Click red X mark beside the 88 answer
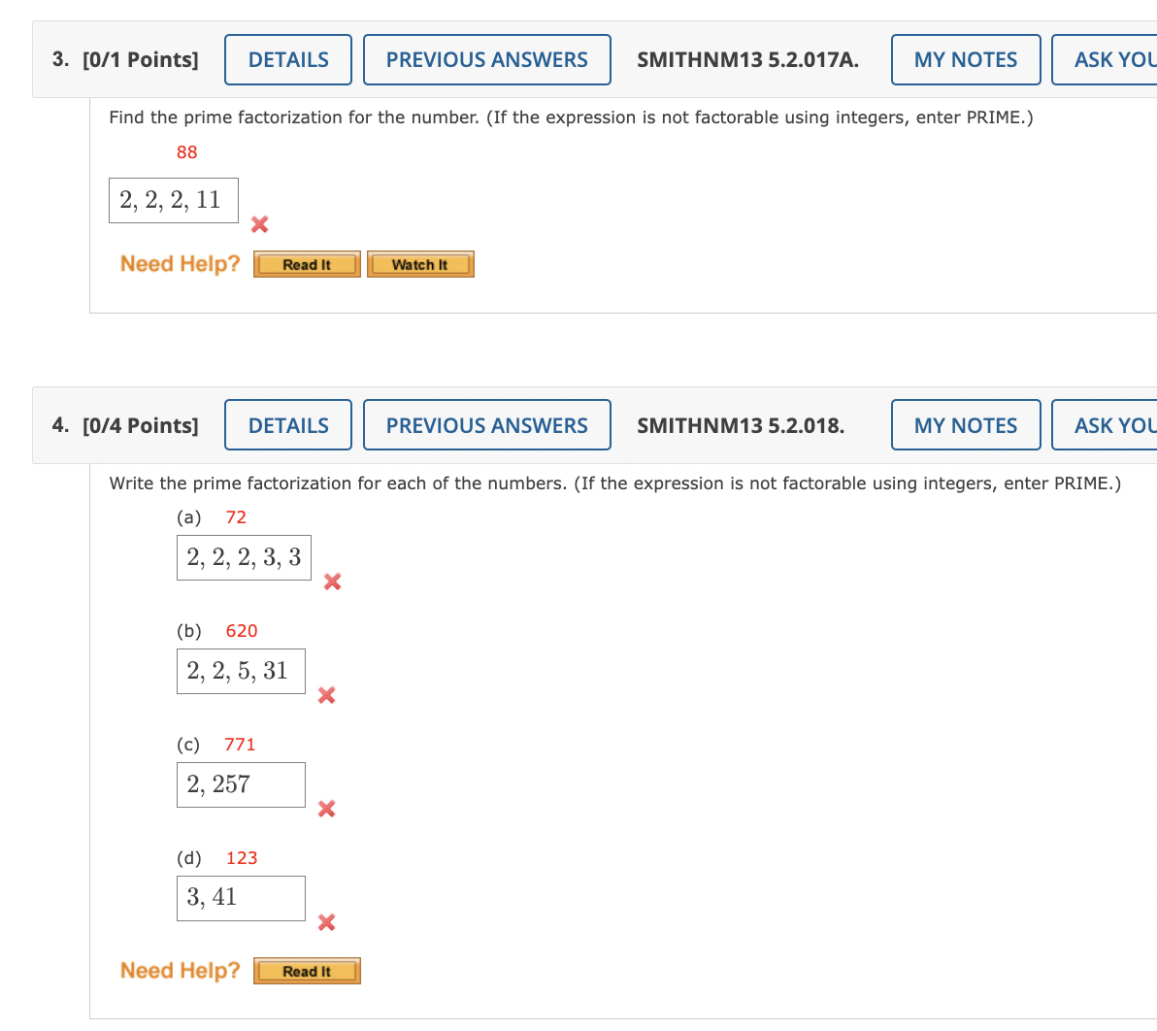Image resolution: width=1157 pixels, height=1031 pixels. click(260, 224)
